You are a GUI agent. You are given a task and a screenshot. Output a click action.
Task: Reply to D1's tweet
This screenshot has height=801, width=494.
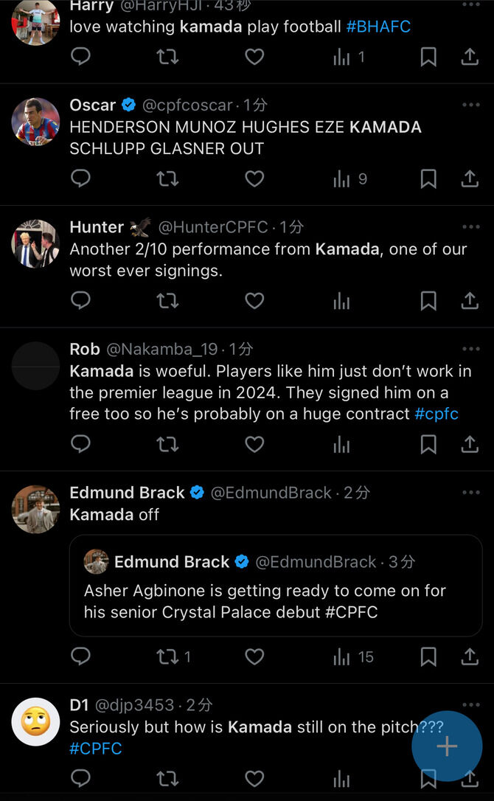point(80,777)
